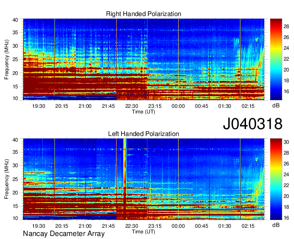Click the "01:30" time tick of Left Handed plot
The height and width of the screenshot is (239, 294).
225,226
